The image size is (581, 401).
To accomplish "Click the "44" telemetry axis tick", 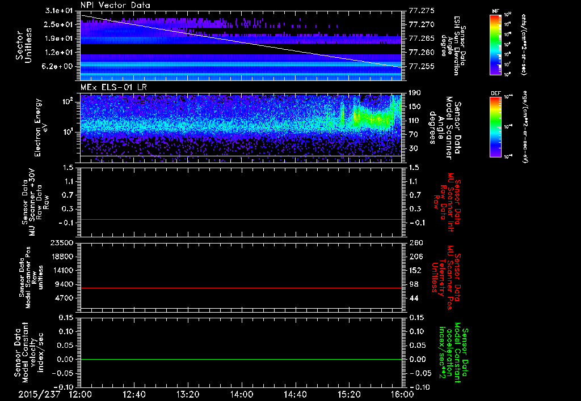I will (414, 298).
